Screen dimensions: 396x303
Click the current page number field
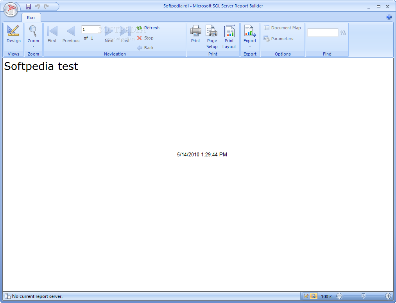pyautogui.click(x=91, y=30)
